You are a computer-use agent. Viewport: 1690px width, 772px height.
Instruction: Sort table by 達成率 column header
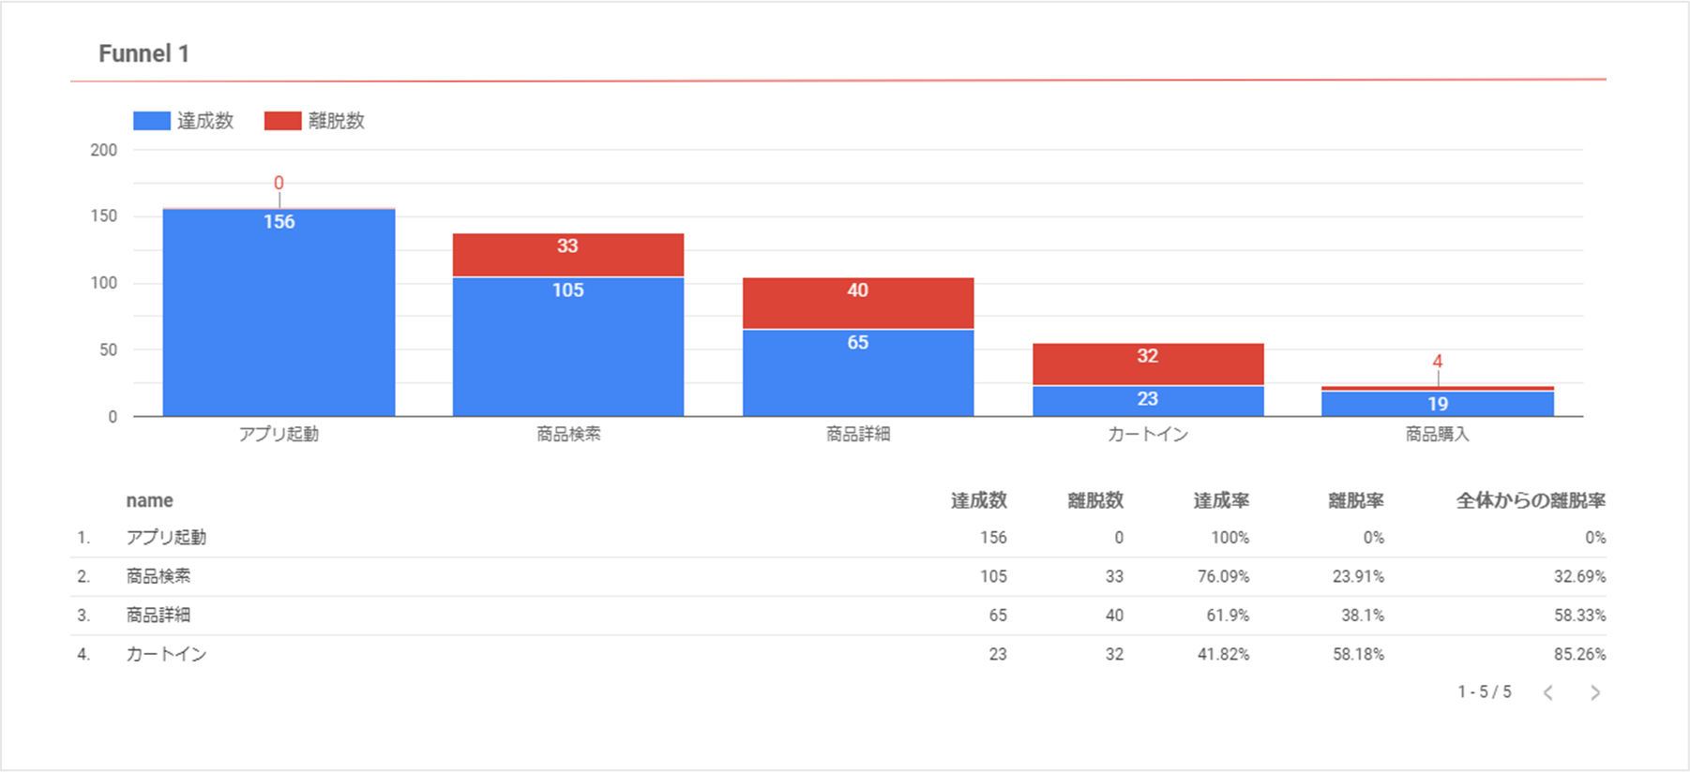pos(1220,500)
